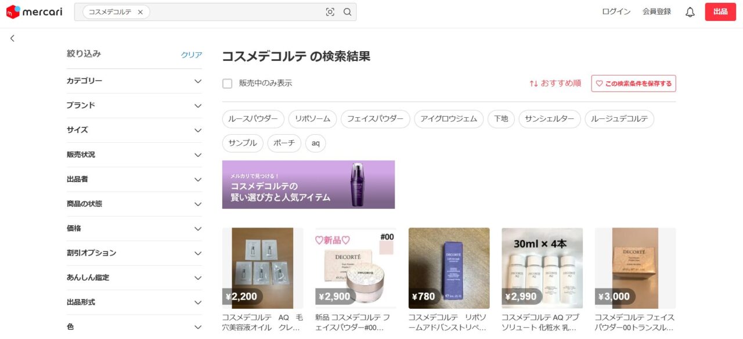Expand the あんしん鑑定 filter
Image resolution: width=743 pixels, height=339 pixels.
point(135,277)
